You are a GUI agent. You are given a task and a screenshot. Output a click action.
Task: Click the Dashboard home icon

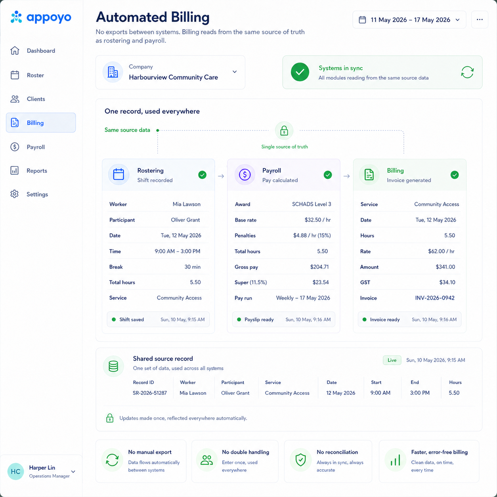tap(15, 51)
